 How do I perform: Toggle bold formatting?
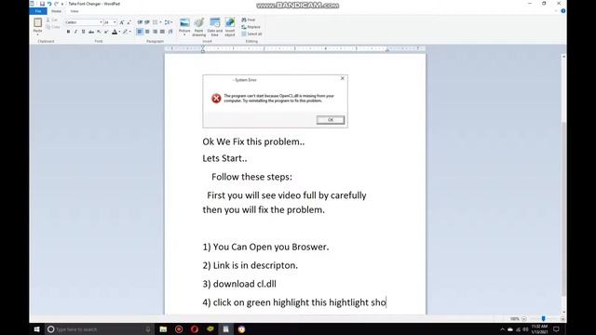(68, 32)
